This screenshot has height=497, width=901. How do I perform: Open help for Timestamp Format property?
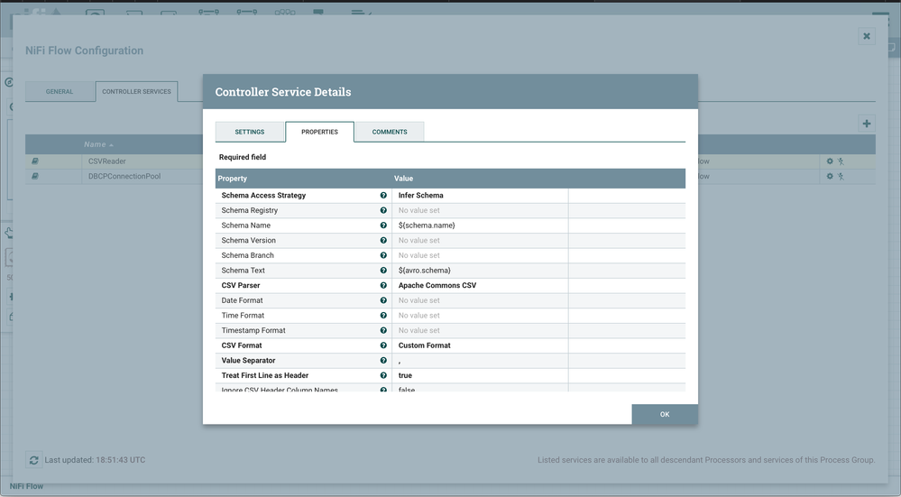383,330
